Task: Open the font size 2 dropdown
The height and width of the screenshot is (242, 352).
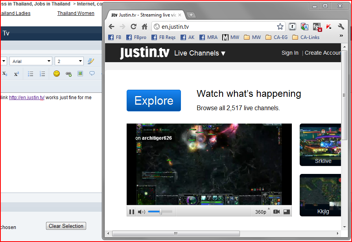Action: tap(69, 61)
